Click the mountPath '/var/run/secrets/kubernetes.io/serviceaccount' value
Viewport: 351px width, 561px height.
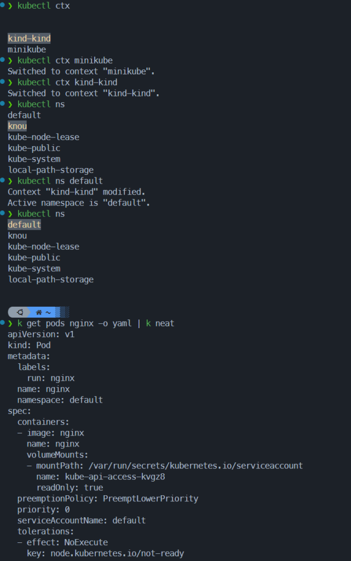[x=195, y=466]
